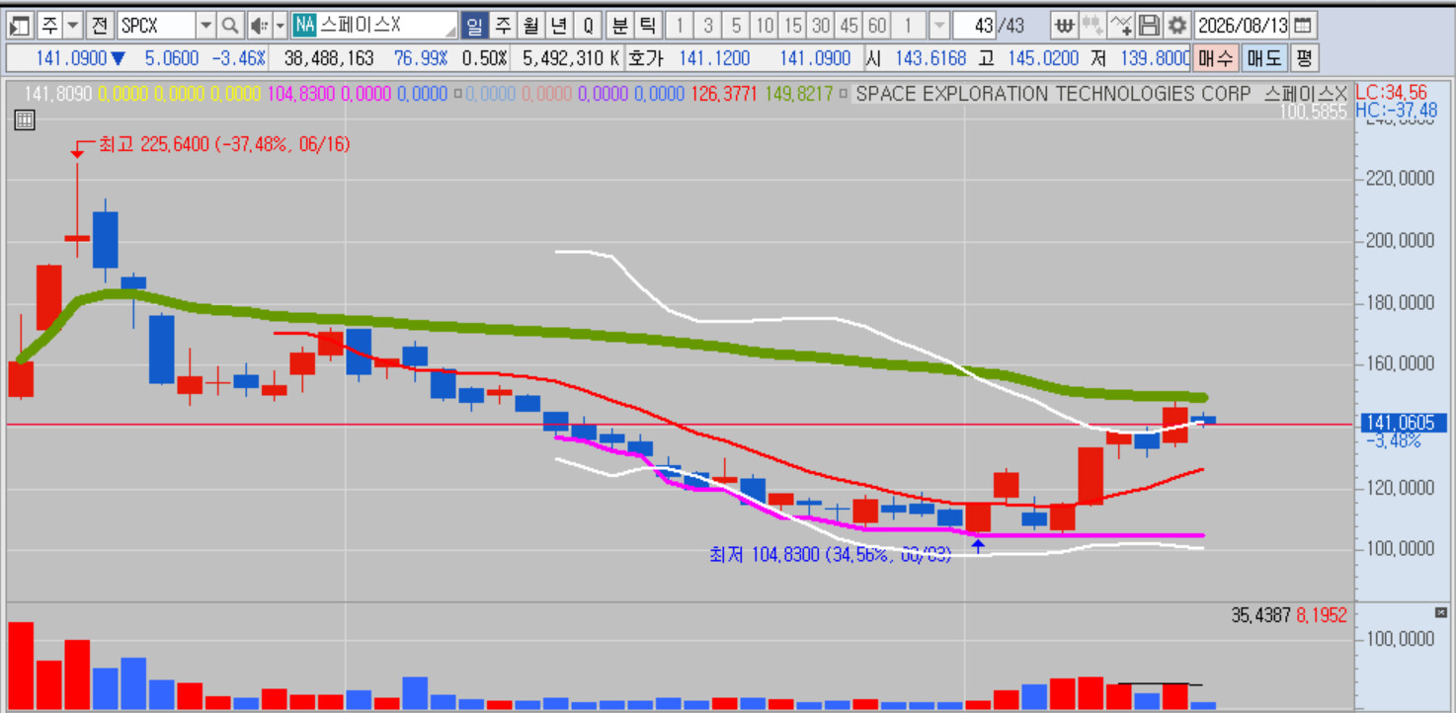This screenshot has width=1456, height=713.
Task: Select the daily 일 period
Action: tap(474, 25)
